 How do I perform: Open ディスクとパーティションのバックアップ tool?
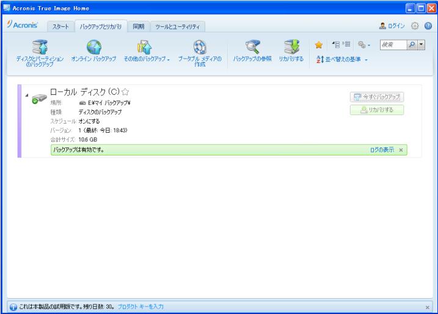(x=40, y=53)
